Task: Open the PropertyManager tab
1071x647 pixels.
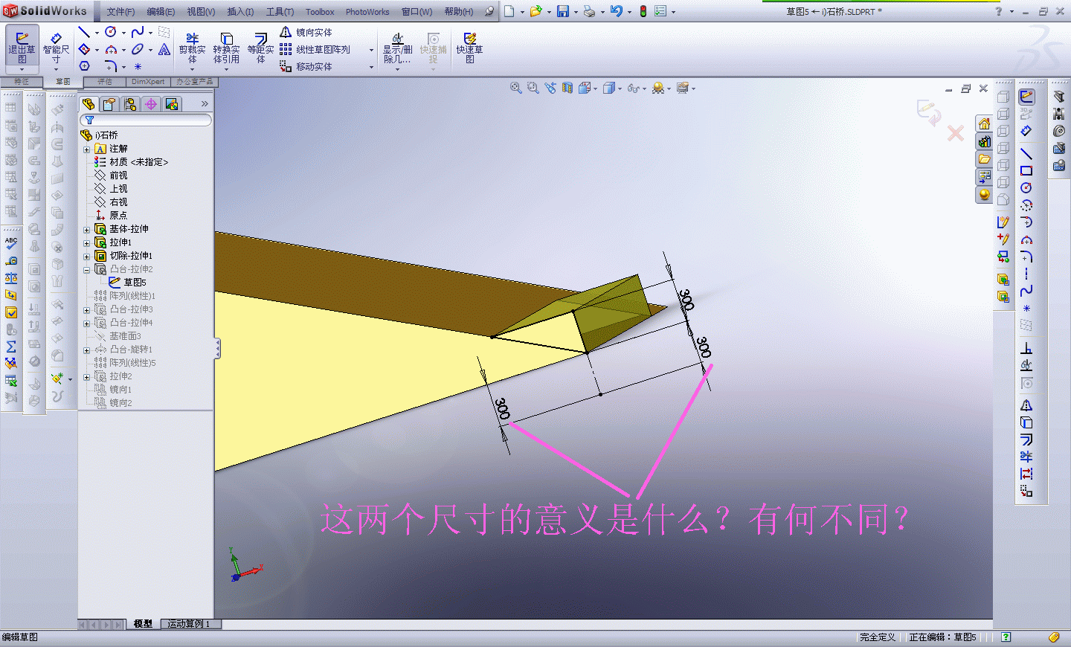Action: [109, 104]
